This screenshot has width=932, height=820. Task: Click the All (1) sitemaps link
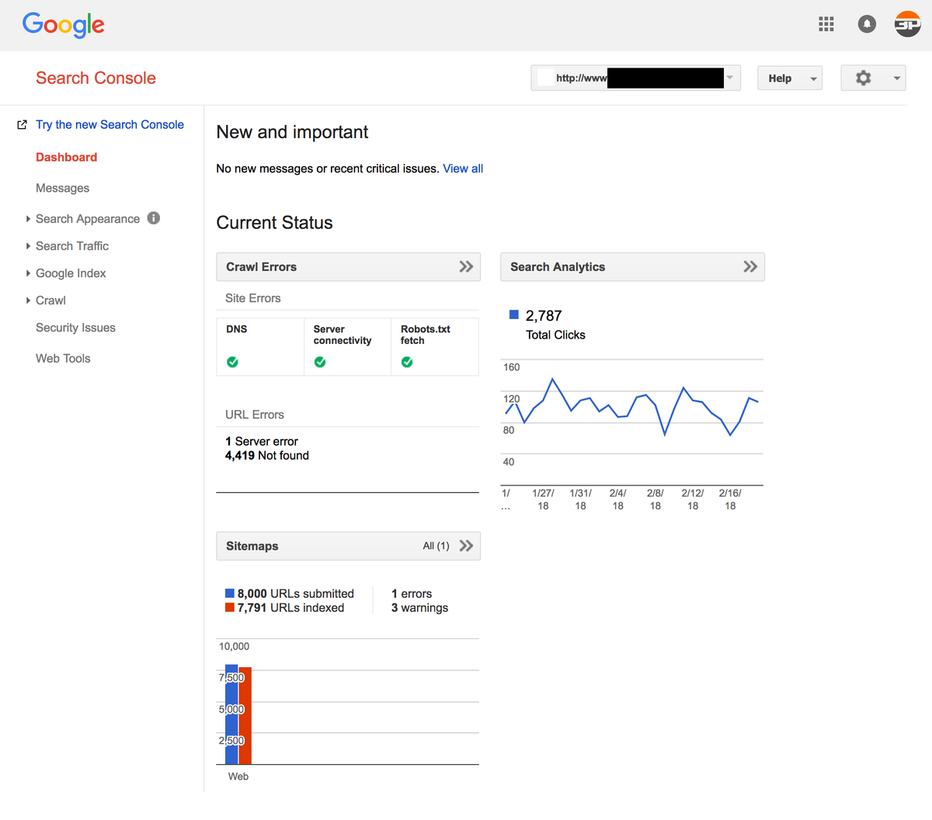(x=436, y=546)
